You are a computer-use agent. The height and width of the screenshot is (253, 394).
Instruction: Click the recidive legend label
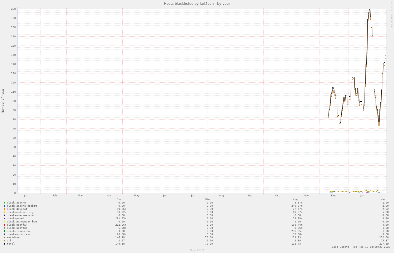pyautogui.click(x=13, y=237)
